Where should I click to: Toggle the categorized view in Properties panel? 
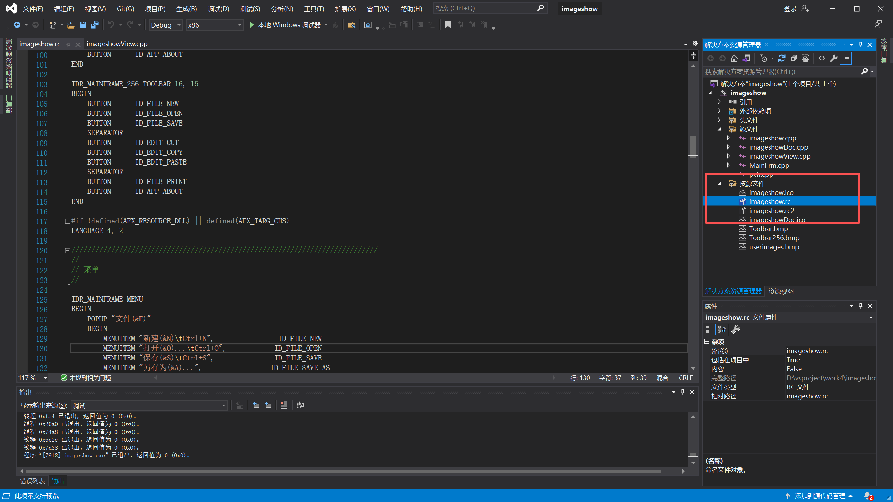pos(709,329)
